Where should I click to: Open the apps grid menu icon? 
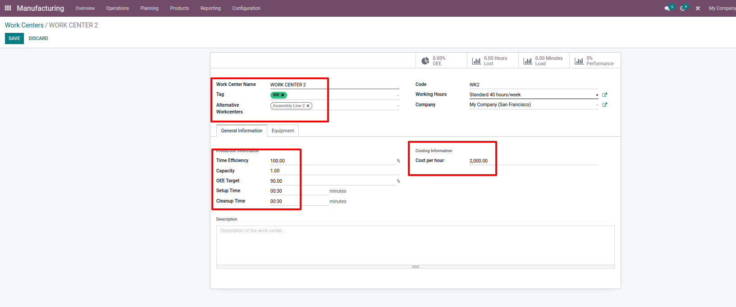click(x=8, y=8)
